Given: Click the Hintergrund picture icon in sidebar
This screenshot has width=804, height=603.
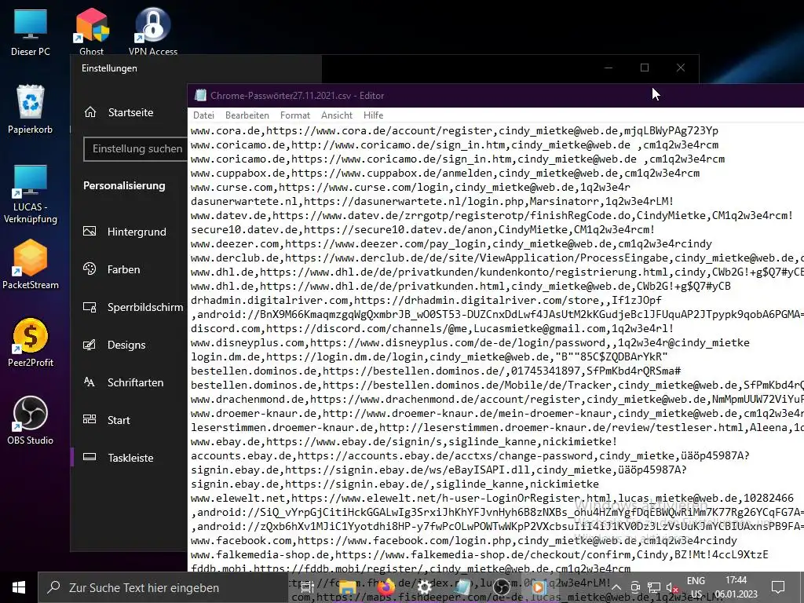Looking at the screenshot, I should [x=90, y=232].
